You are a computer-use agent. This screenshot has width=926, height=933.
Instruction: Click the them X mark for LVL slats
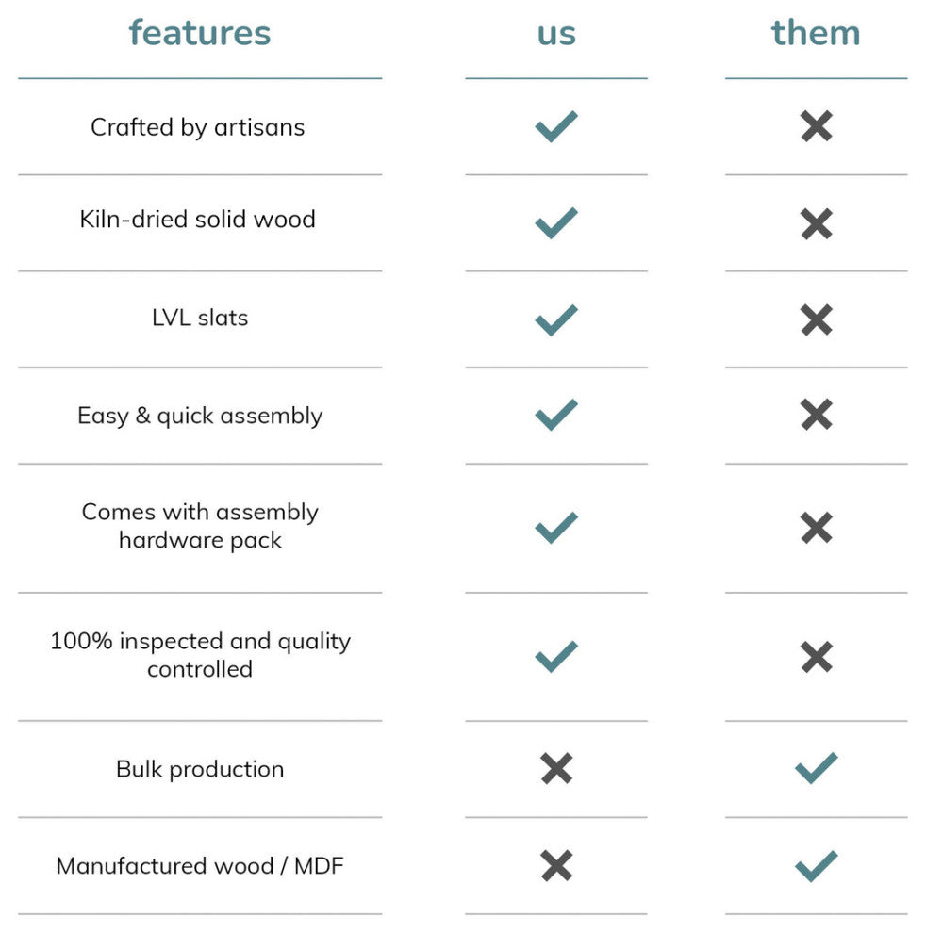click(x=816, y=319)
